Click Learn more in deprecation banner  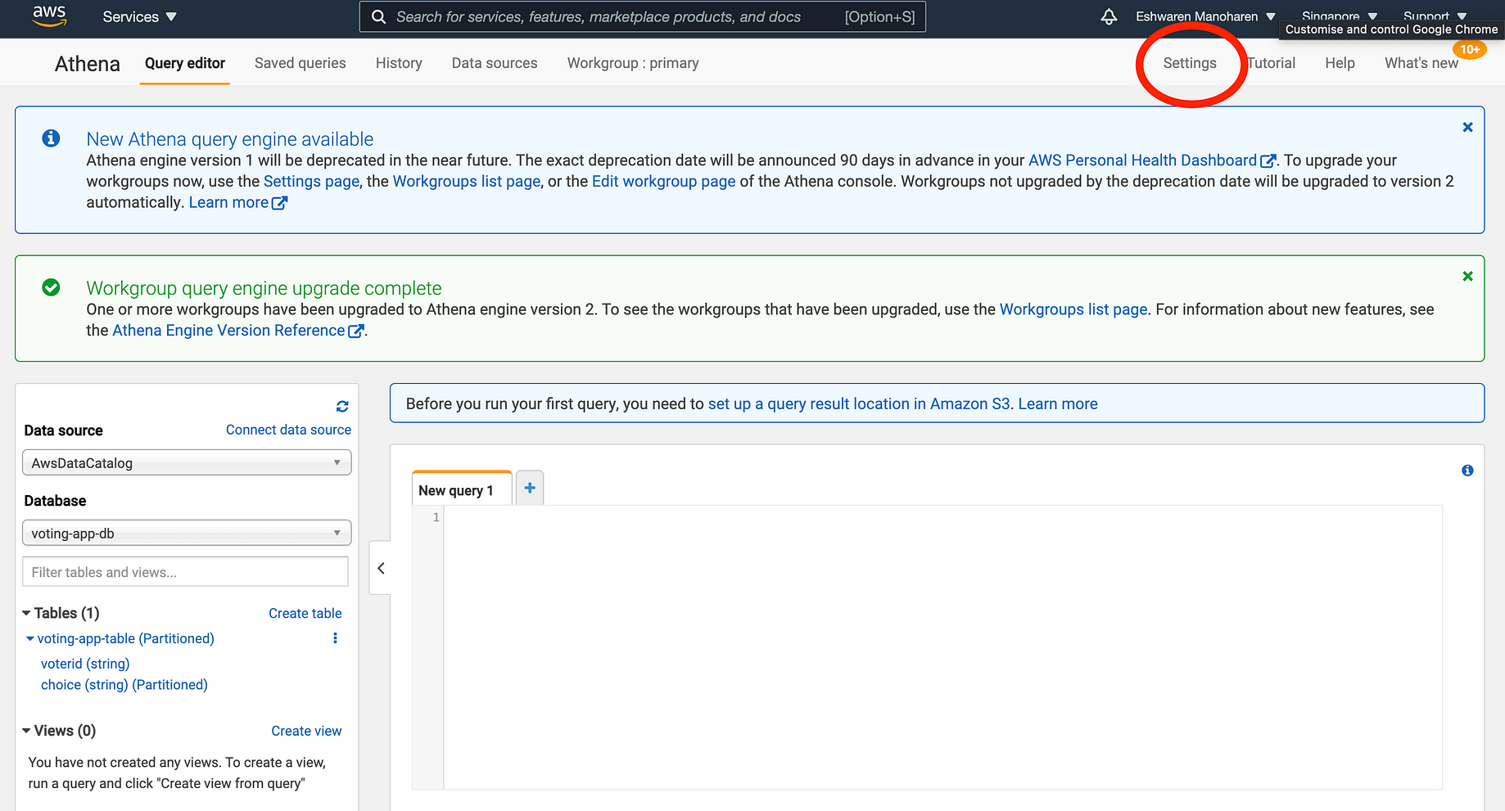[x=237, y=202]
